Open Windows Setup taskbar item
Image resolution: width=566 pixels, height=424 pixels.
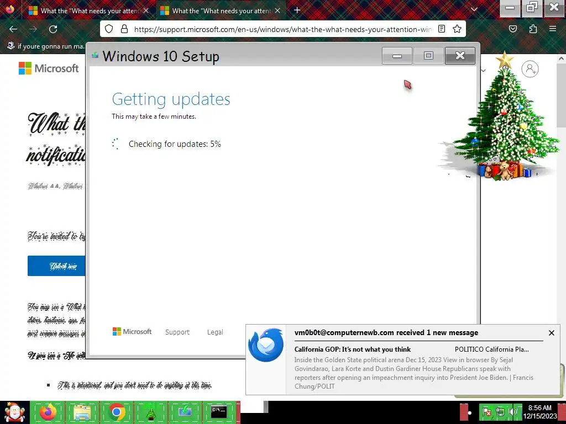pos(185,412)
